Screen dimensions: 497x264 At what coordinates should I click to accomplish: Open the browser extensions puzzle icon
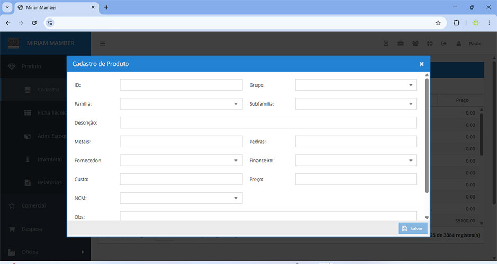point(456,23)
